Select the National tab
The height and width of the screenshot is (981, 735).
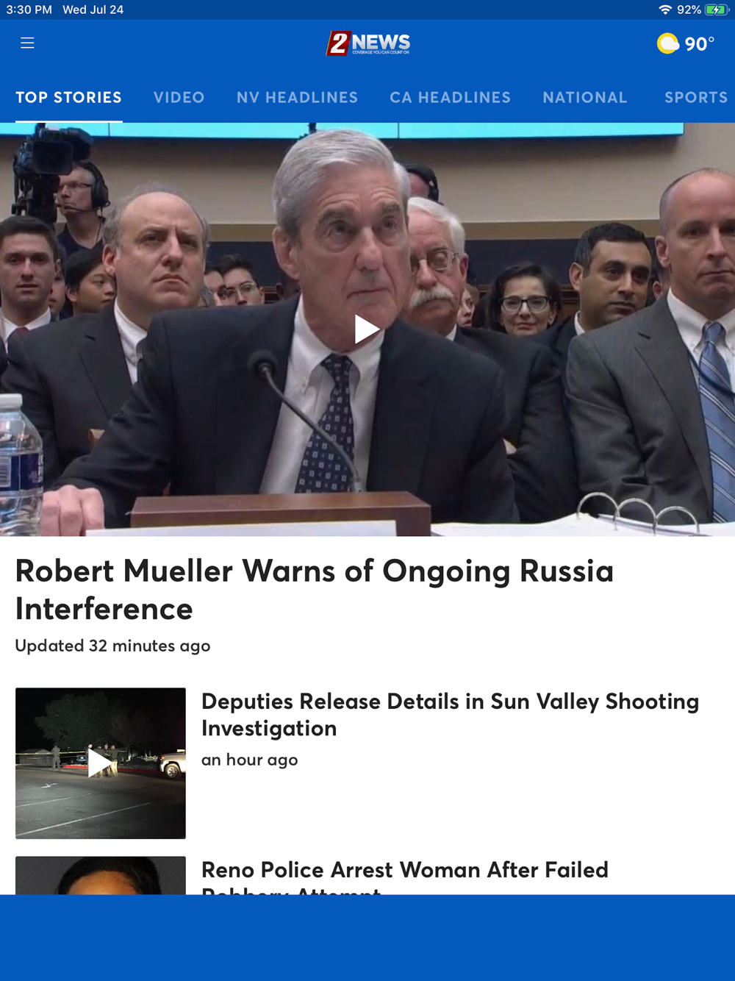(x=585, y=97)
